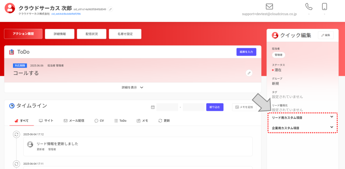Open the 配信状況 tab
Image resolution: width=345 pixels, height=169 pixels.
[91, 34]
